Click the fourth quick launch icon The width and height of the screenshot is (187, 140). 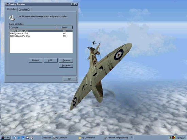(27, 138)
